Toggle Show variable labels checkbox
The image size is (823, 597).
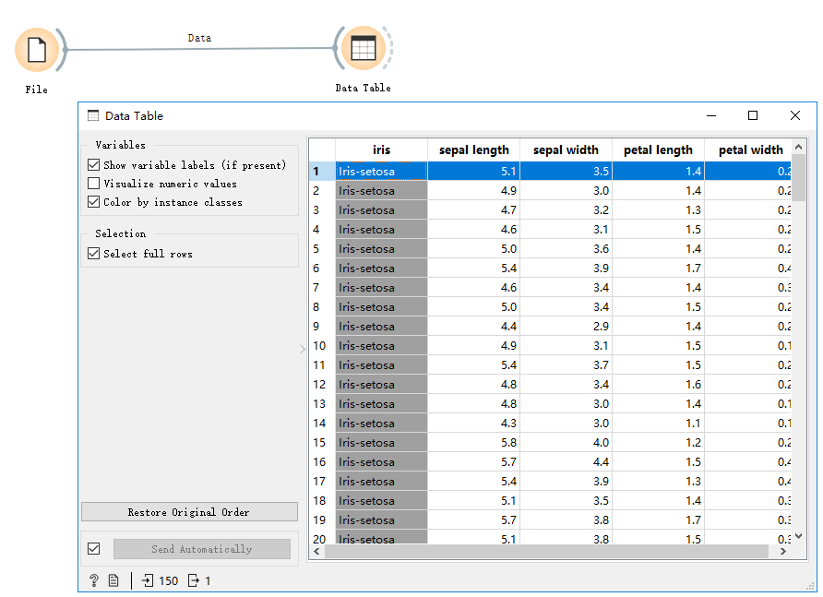[x=93, y=165]
